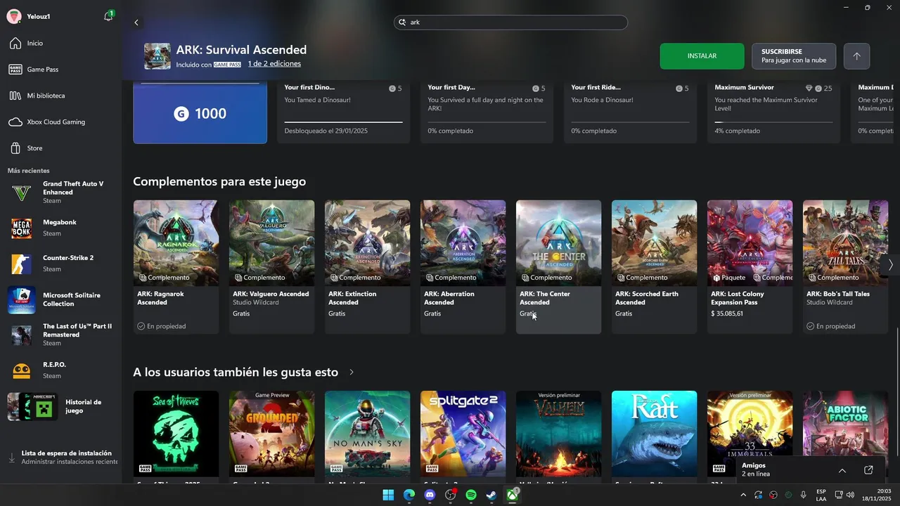Open Raft game tile
This screenshot has height=506, width=900.
coord(654,436)
